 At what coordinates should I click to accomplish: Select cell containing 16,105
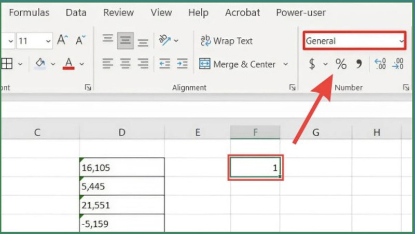(x=121, y=168)
